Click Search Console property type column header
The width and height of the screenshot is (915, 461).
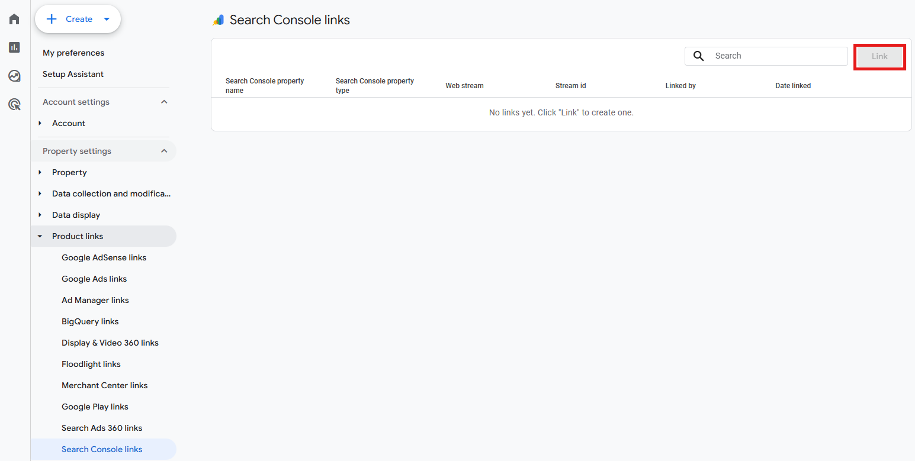tap(375, 86)
